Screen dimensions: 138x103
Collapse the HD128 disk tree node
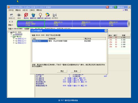[9, 32]
